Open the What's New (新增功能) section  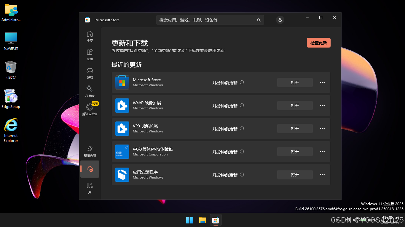tap(90, 151)
